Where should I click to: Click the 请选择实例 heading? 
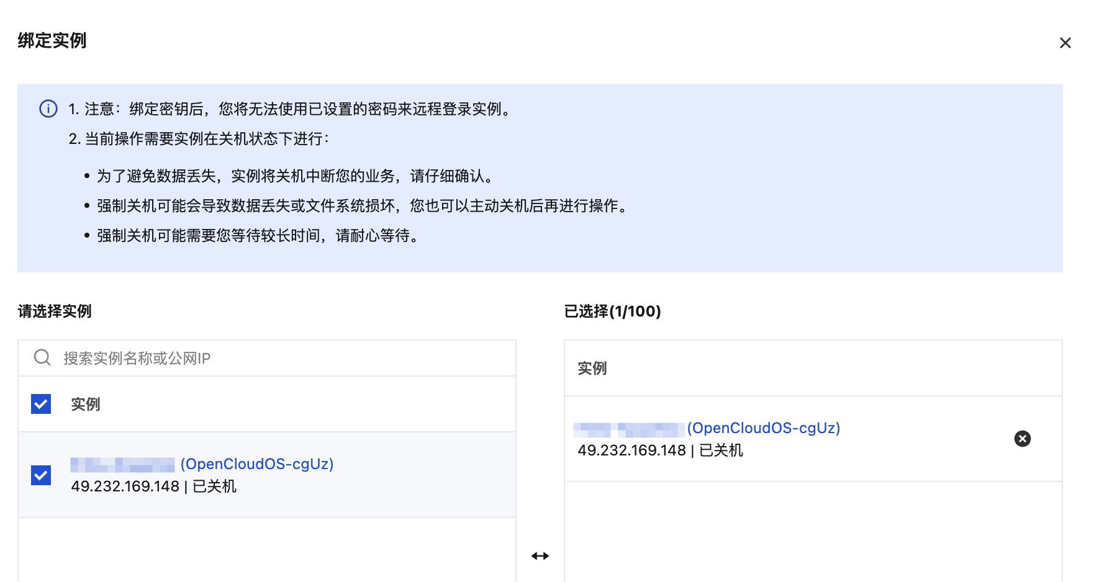coord(55,311)
